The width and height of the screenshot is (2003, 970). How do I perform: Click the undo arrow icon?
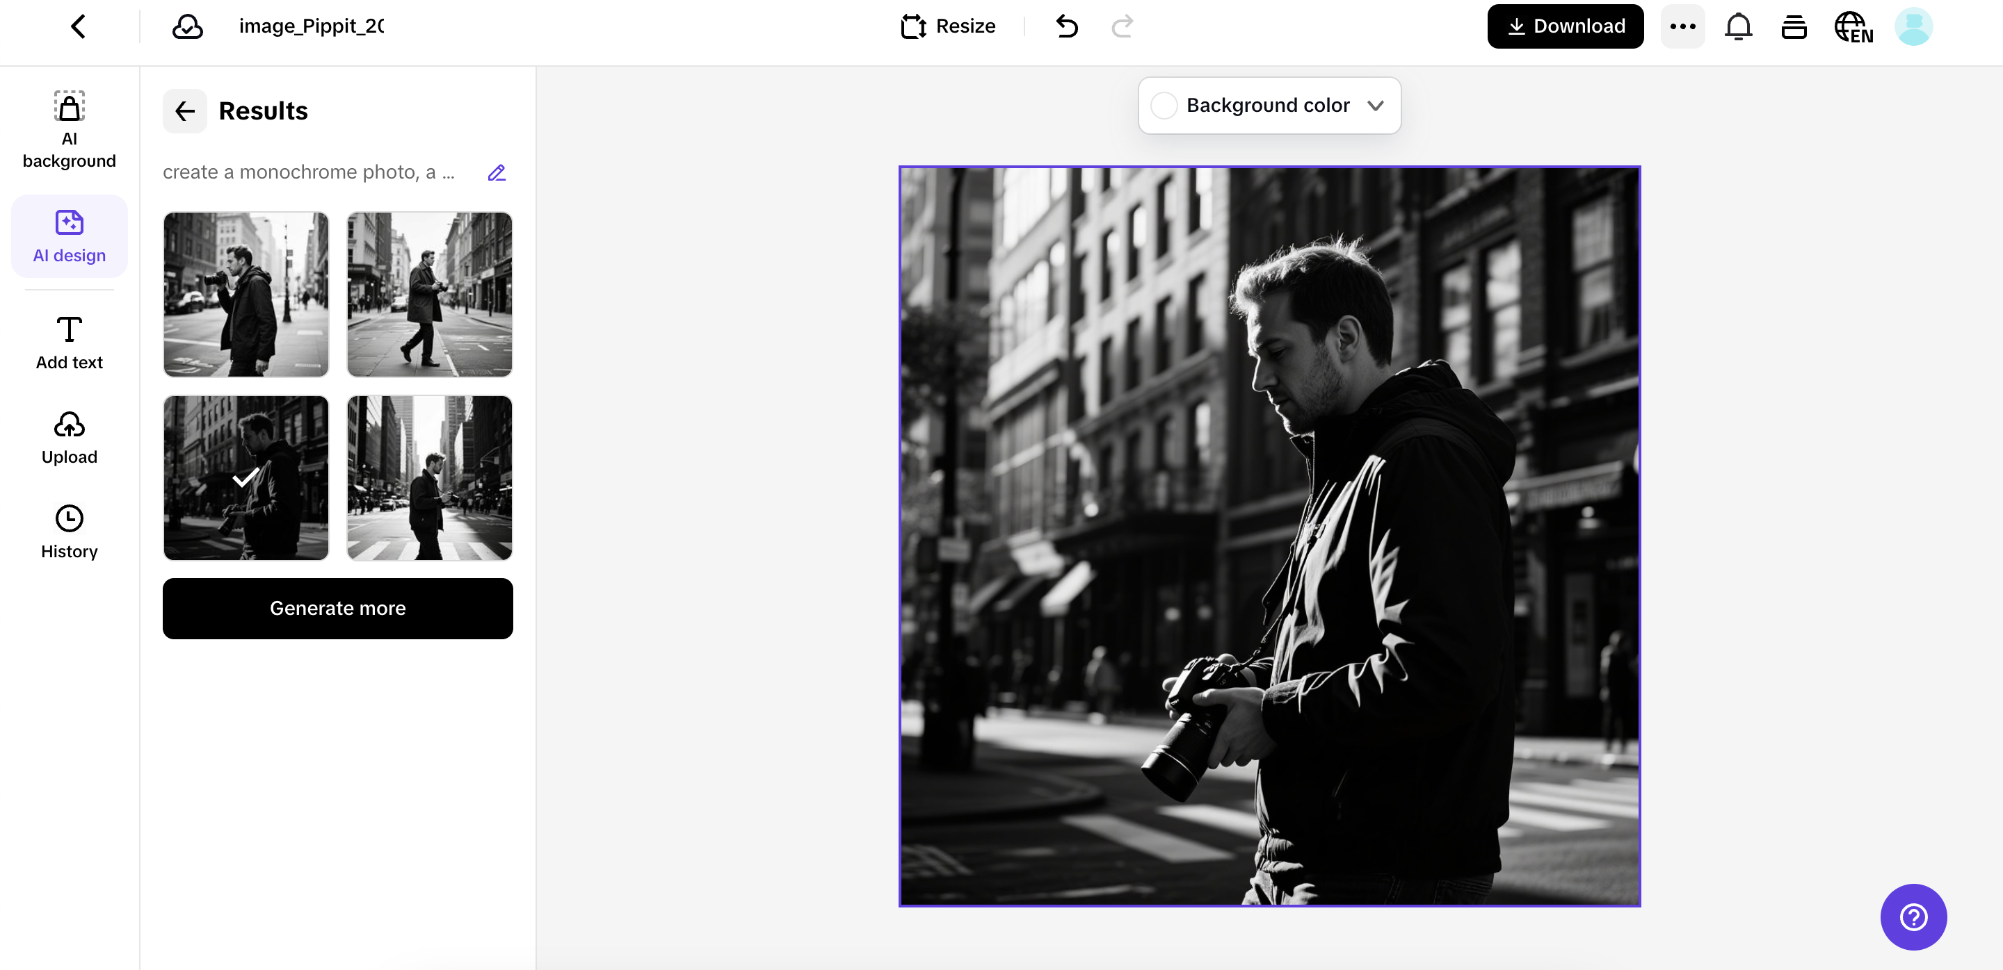[x=1067, y=26]
